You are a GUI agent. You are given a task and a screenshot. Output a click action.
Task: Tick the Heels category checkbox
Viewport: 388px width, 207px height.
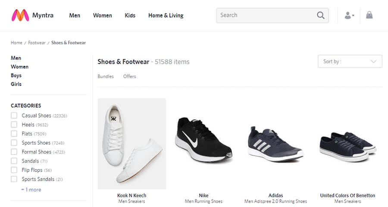14,124
